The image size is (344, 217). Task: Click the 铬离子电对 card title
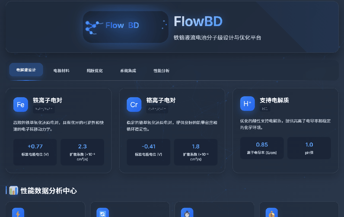click(161, 100)
